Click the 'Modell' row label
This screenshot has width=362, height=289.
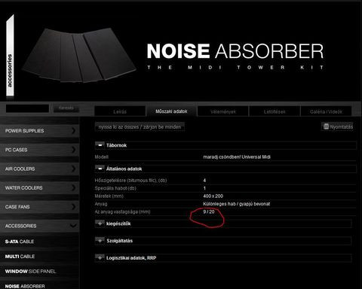tap(102, 157)
